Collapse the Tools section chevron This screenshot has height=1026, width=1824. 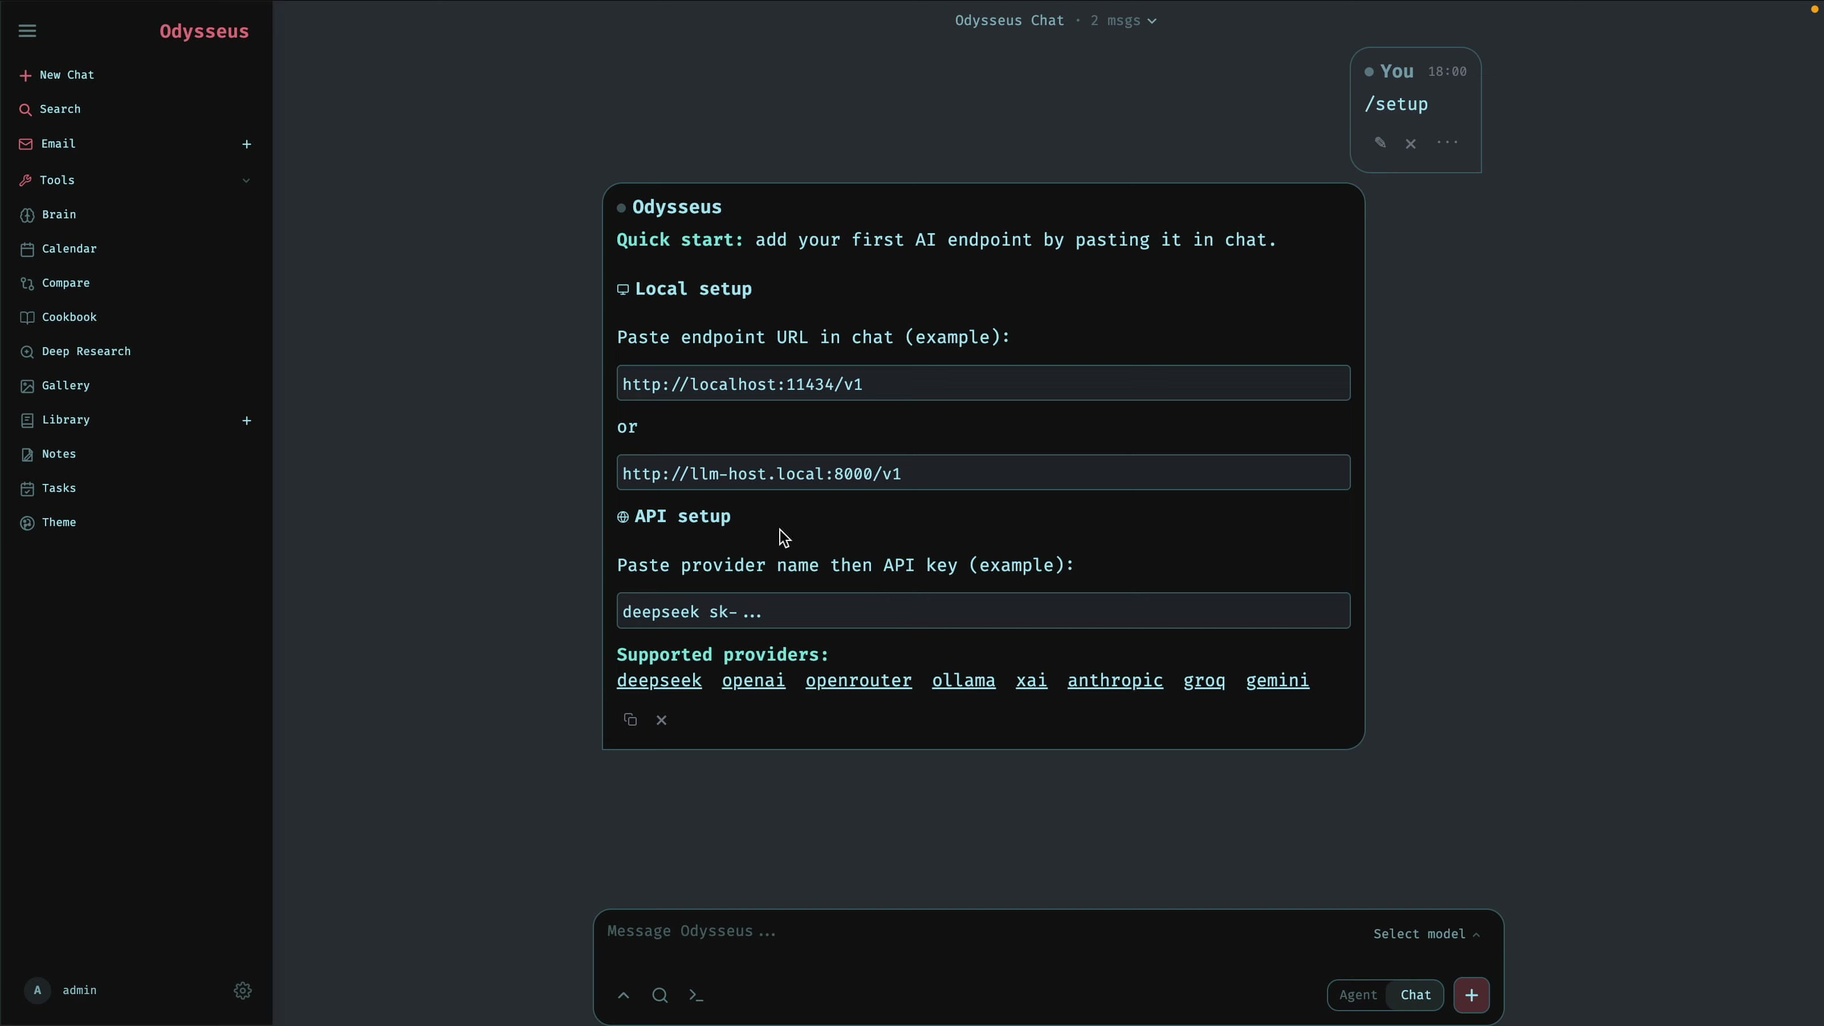coord(246,180)
